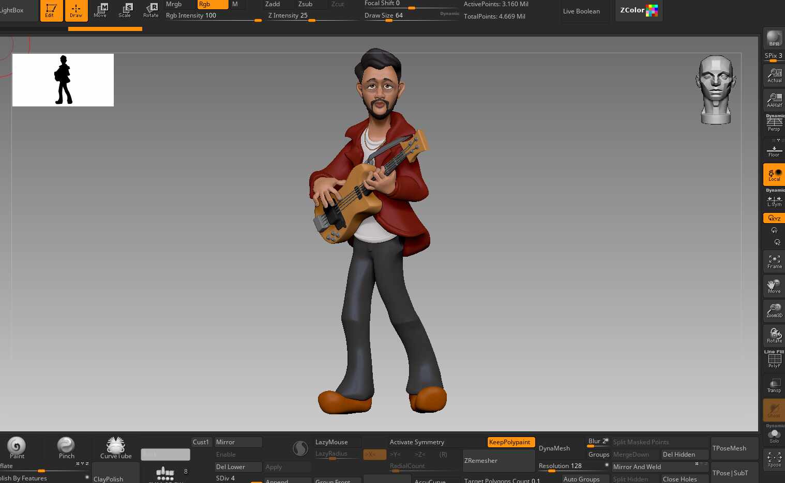This screenshot has height=483, width=785.
Task: Toggle Persp perspective mode
Action: [774, 124]
